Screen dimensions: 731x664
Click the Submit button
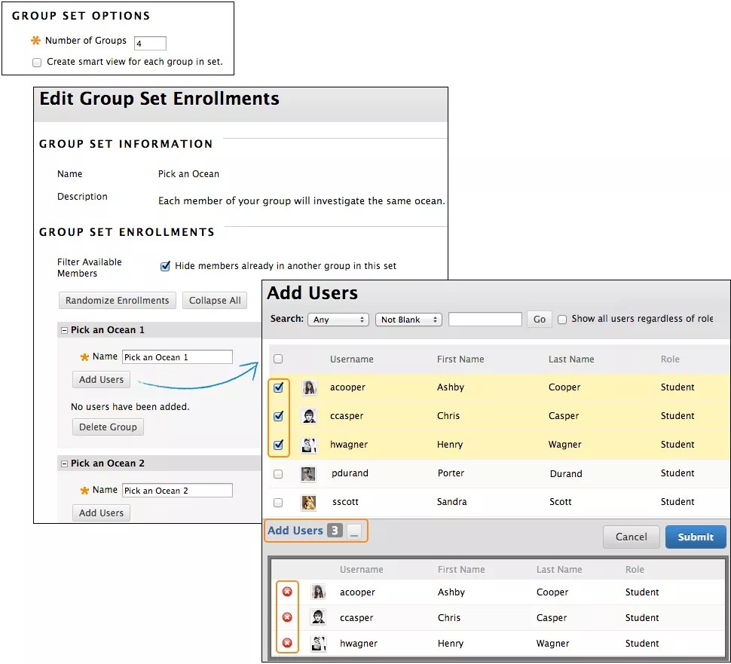[695, 537]
